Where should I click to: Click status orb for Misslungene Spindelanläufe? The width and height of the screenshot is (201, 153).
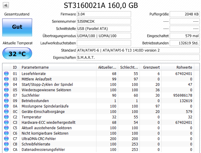pyautogui.click(x=6, y=106)
